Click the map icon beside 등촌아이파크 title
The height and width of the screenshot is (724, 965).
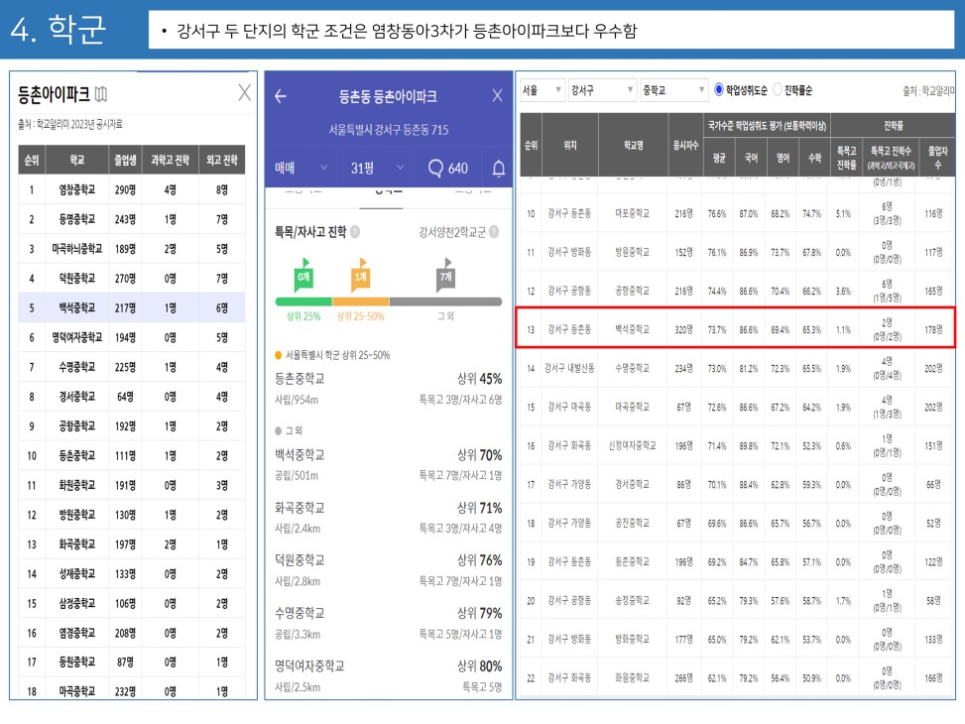101,94
